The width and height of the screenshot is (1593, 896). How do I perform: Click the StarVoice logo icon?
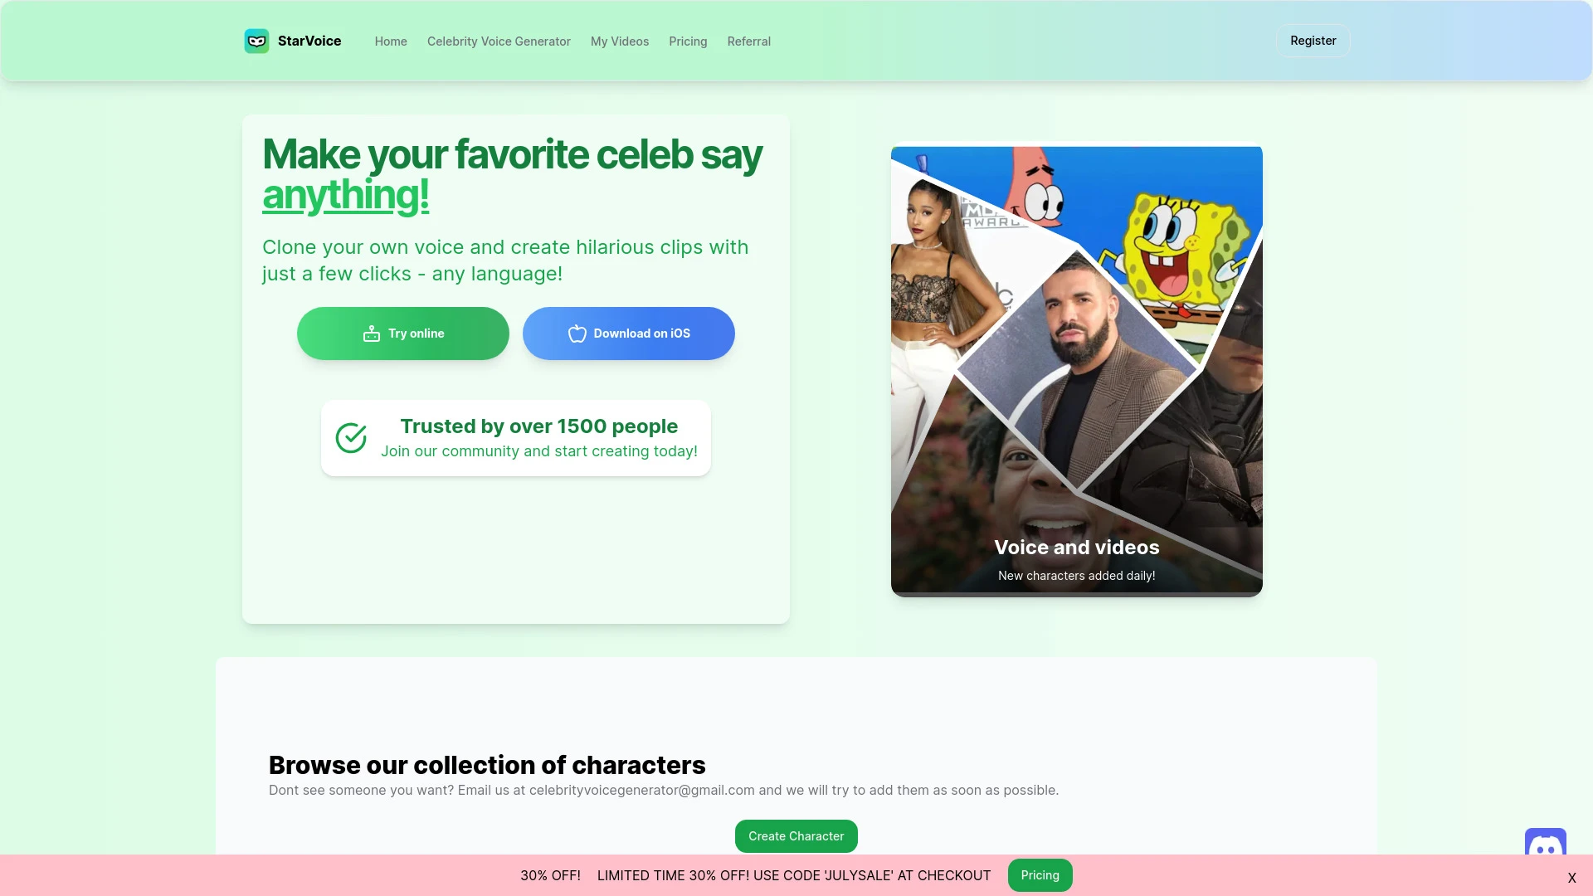pyautogui.click(x=256, y=41)
